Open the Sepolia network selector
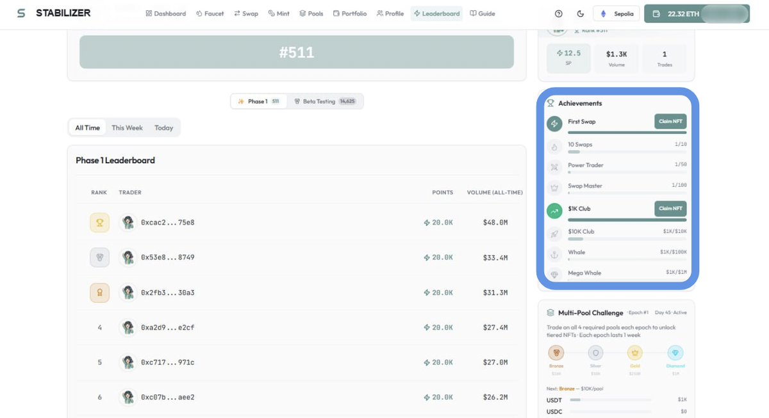769x418 pixels. coord(616,13)
